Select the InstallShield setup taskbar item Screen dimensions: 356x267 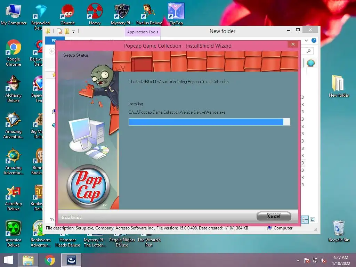click(x=71, y=260)
